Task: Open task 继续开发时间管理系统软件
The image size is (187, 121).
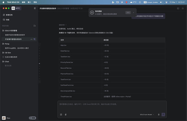Action: 15,35
